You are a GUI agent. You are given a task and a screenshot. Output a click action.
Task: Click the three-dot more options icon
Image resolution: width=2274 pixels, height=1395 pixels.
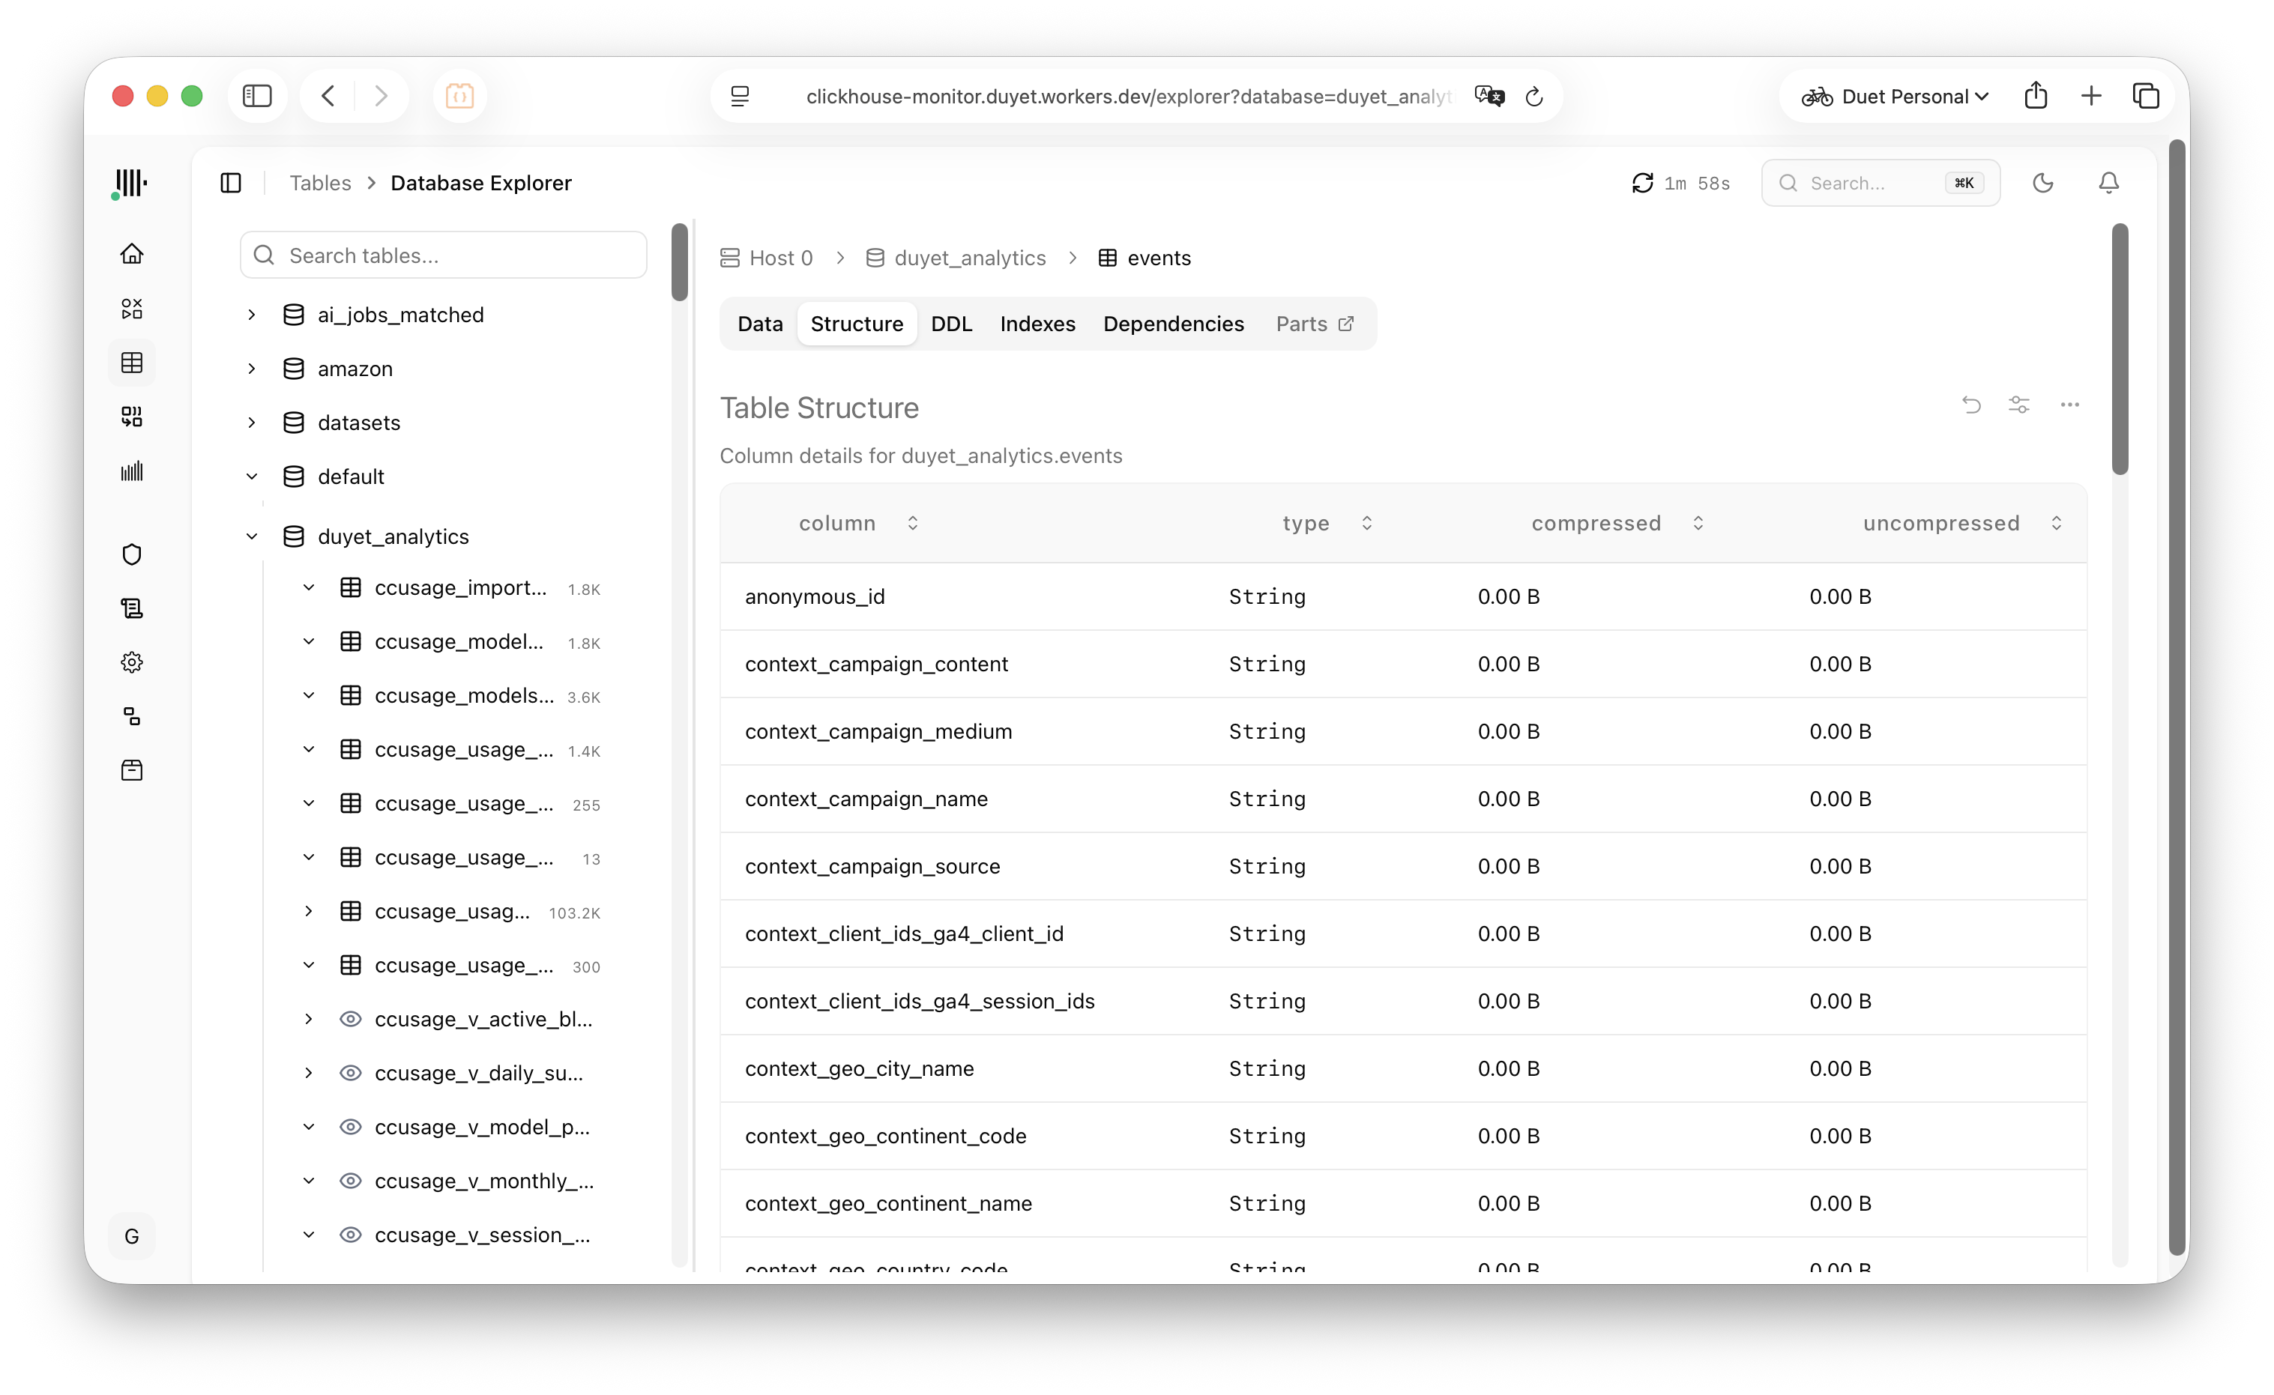pyautogui.click(x=2069, y=405)
